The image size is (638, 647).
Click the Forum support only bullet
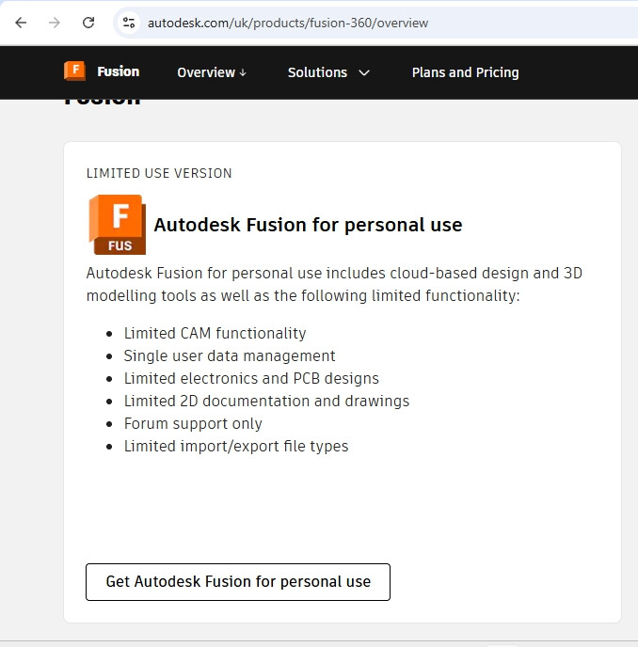coord(193,423)
